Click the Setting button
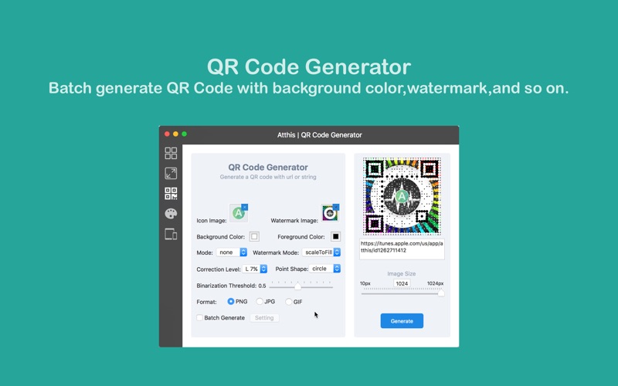This screenshot has width=618, height=386. pos(264,318)
